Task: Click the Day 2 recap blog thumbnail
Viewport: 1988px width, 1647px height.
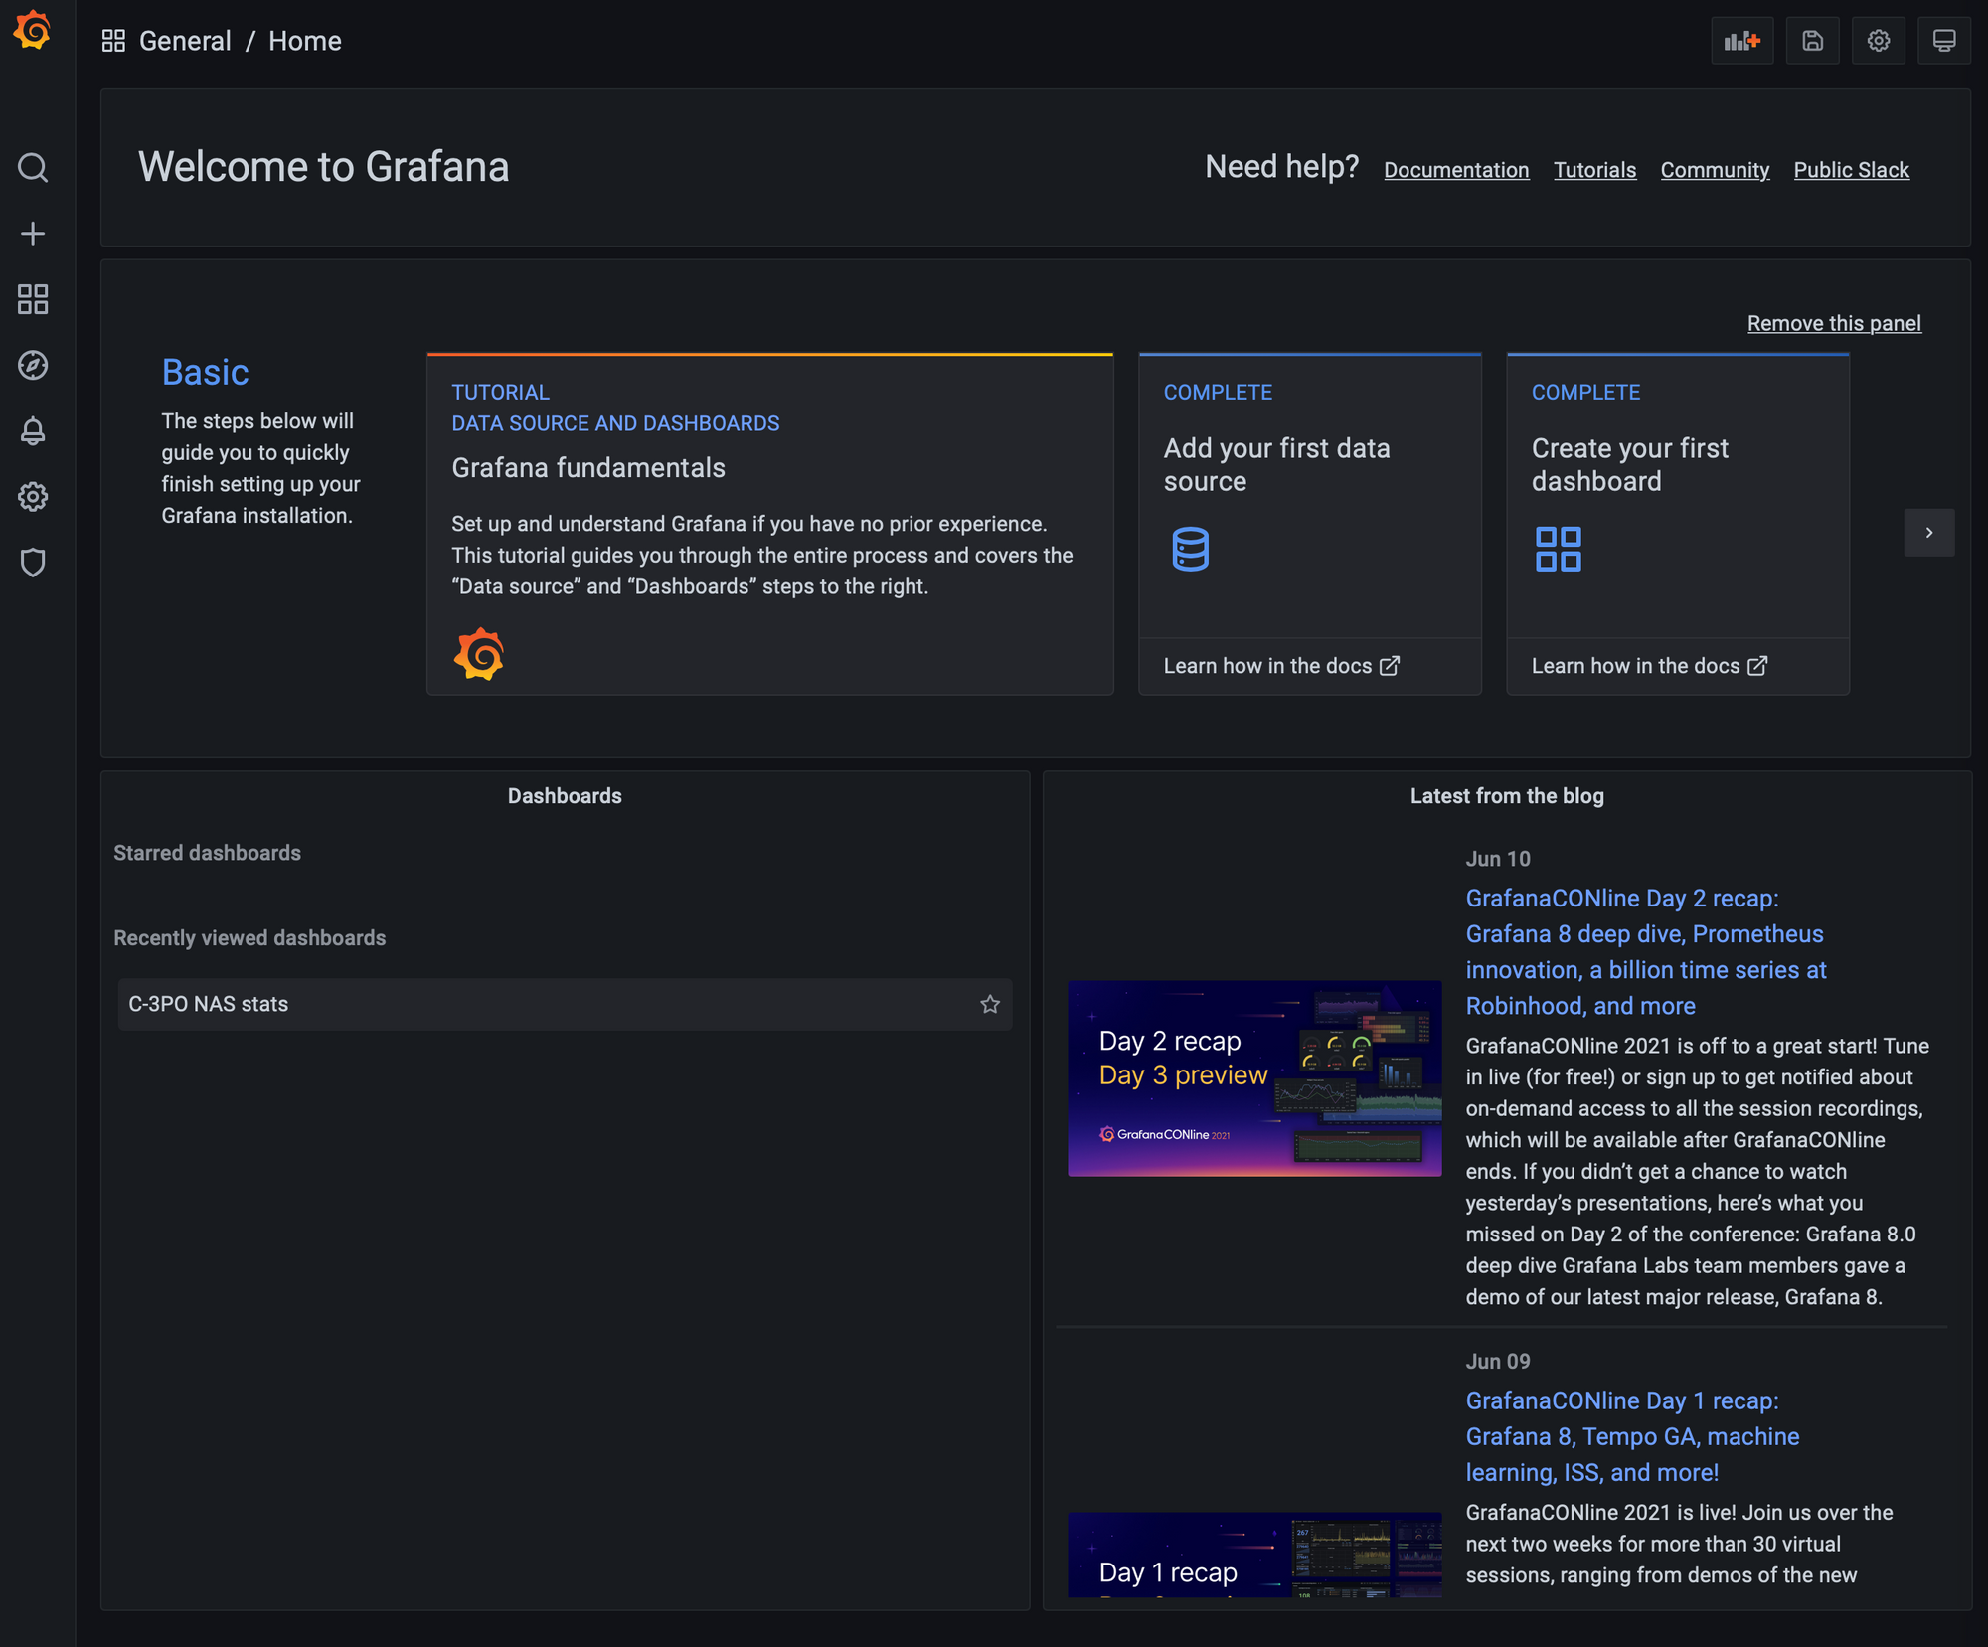Action: [x=1254, y=1078]
